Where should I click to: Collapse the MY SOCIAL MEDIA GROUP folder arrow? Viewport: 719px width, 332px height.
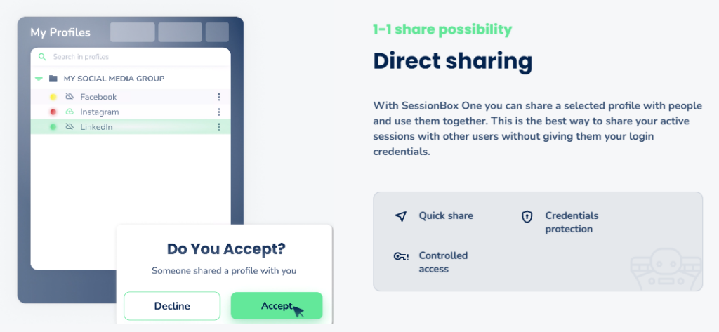(39, 79)
